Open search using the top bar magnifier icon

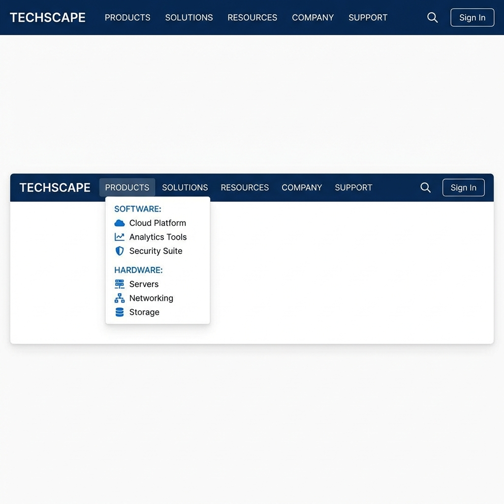coord(432,18)
